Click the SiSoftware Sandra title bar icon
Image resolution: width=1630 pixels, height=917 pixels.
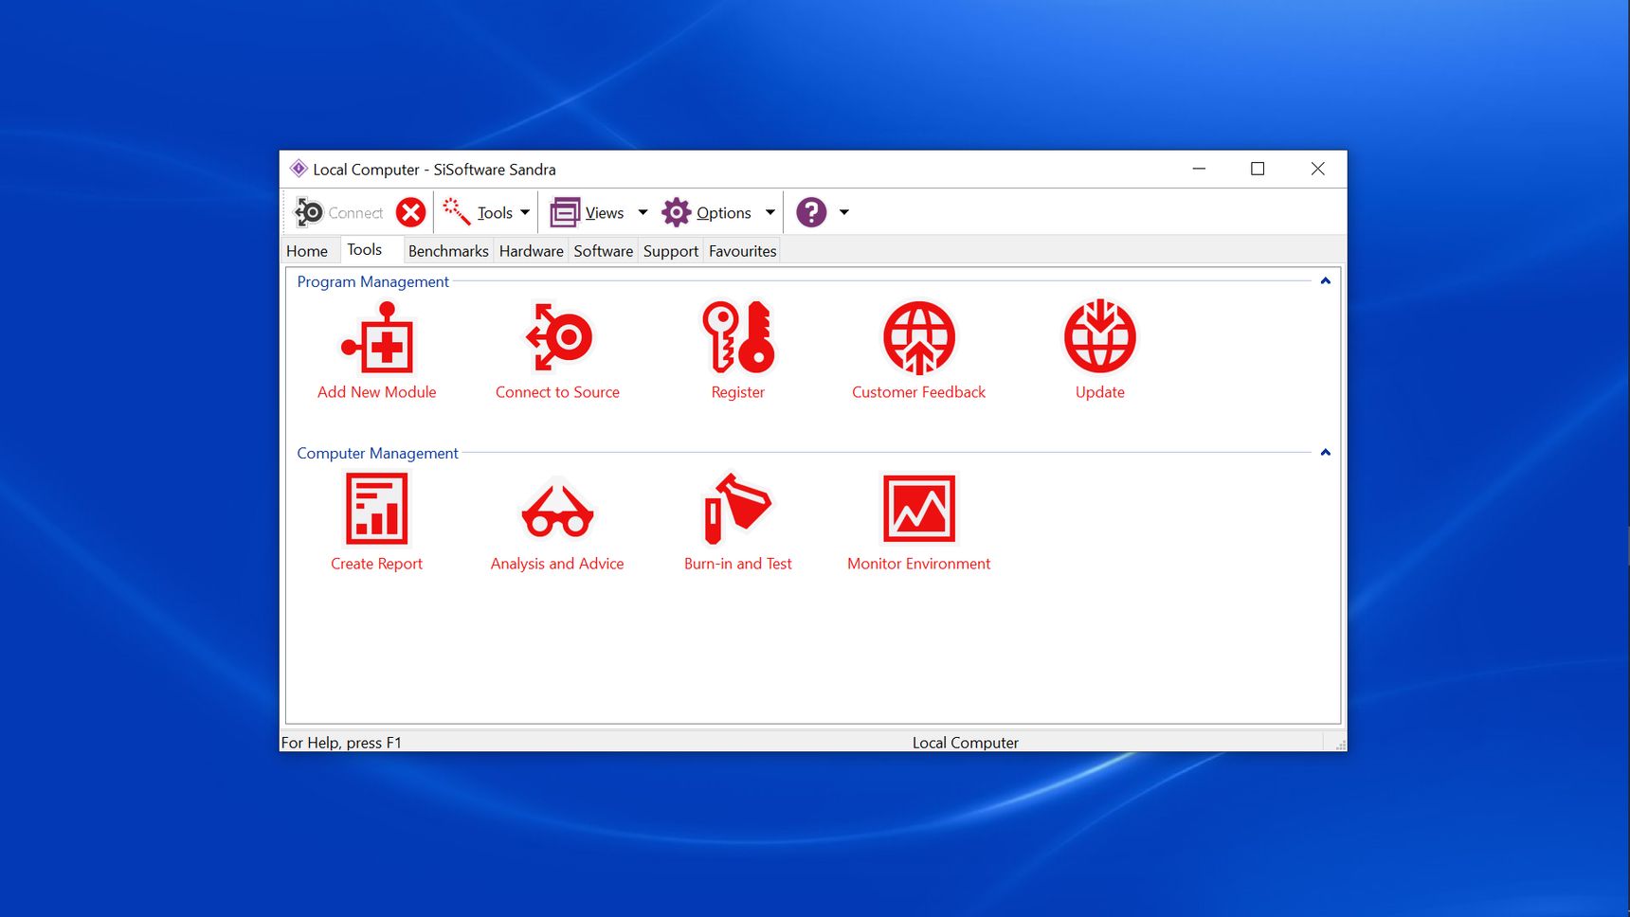pos(299,169)
